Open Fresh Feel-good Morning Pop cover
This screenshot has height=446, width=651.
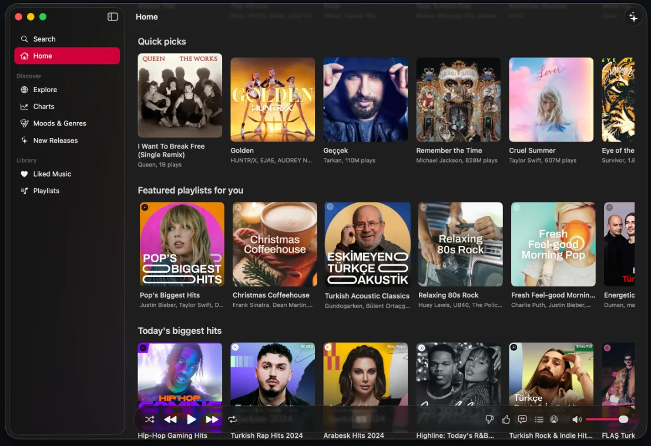(553, 244)
